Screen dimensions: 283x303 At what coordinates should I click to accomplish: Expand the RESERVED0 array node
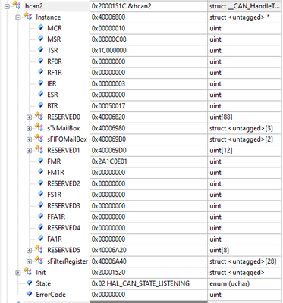point(29,117)
